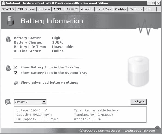This screenshot has width=162, height=134.
Task: Go to the Profiles tab
Action: click(x=120, y=9)
